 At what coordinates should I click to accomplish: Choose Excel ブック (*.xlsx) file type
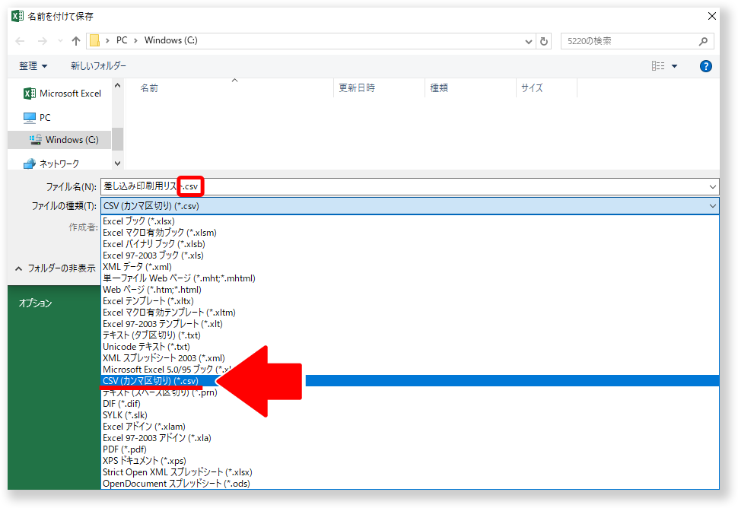410,221
